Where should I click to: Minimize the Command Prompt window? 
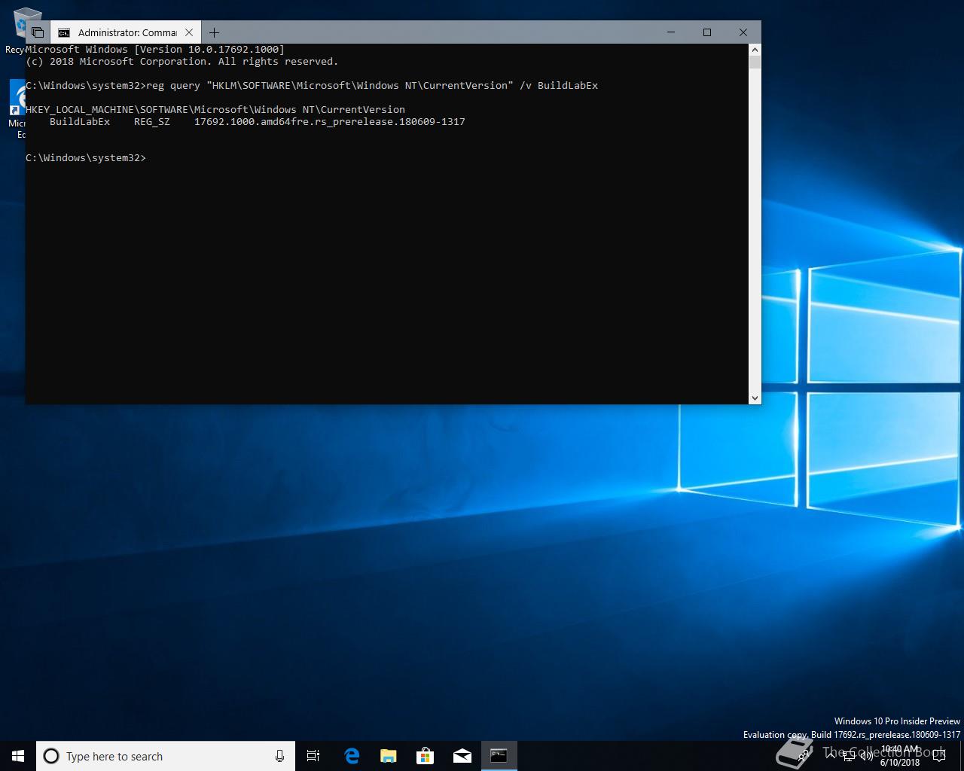tap(671, 32)
